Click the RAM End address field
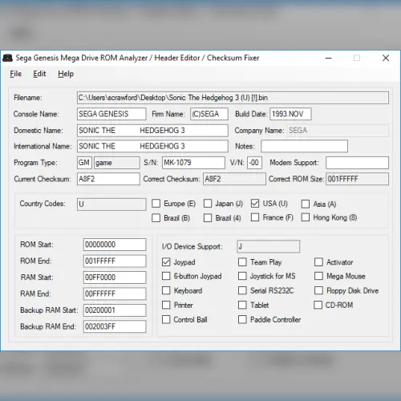This screenshot has width=401, height=401. point(115,294)
